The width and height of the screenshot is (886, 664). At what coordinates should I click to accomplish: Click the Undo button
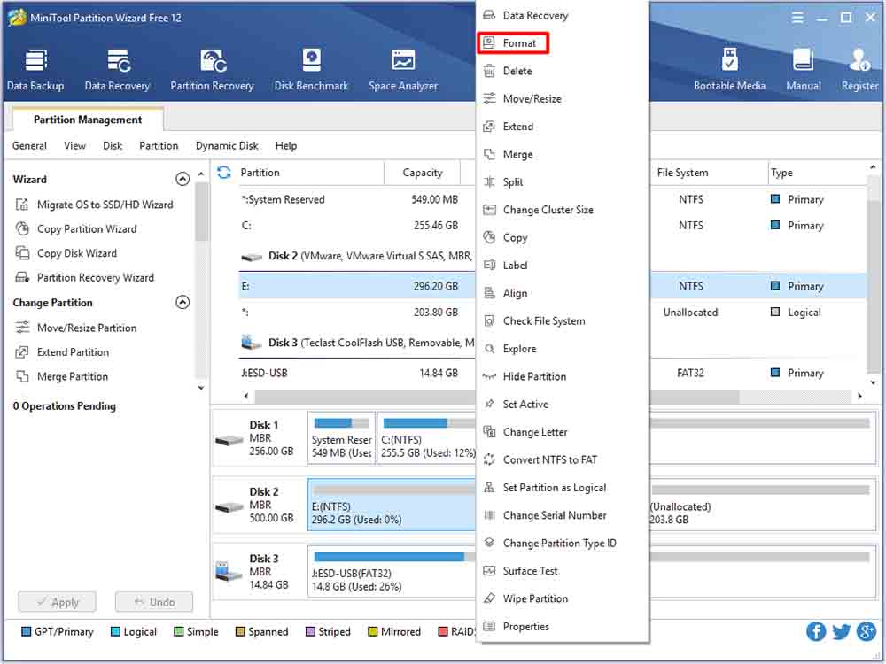[x=154, y=602]
